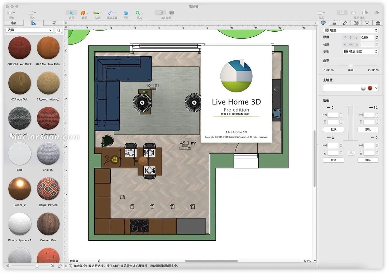This screenshot has height=273, width=387.
Task: Select the arrow selection tool (选择)
Action: [71, 13]
